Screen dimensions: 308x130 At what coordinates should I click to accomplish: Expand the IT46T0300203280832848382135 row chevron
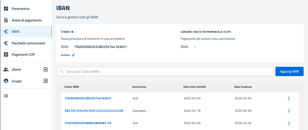(289, 123)
